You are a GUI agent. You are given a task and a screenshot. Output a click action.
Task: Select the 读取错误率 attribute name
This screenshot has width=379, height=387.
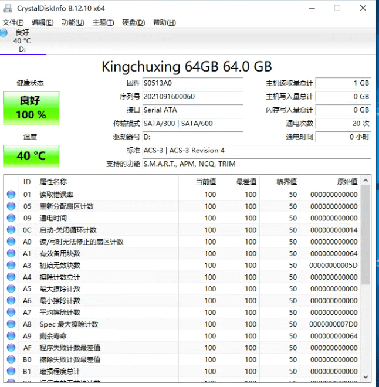point(56,195)
